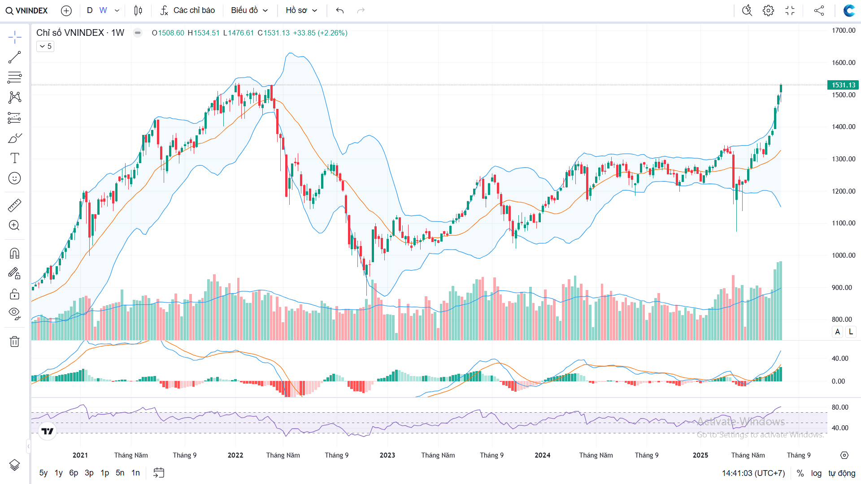This screenshot has height=484, width=861.
Task: Click the VNINDEX symbol search field
Action: point(27,10)
